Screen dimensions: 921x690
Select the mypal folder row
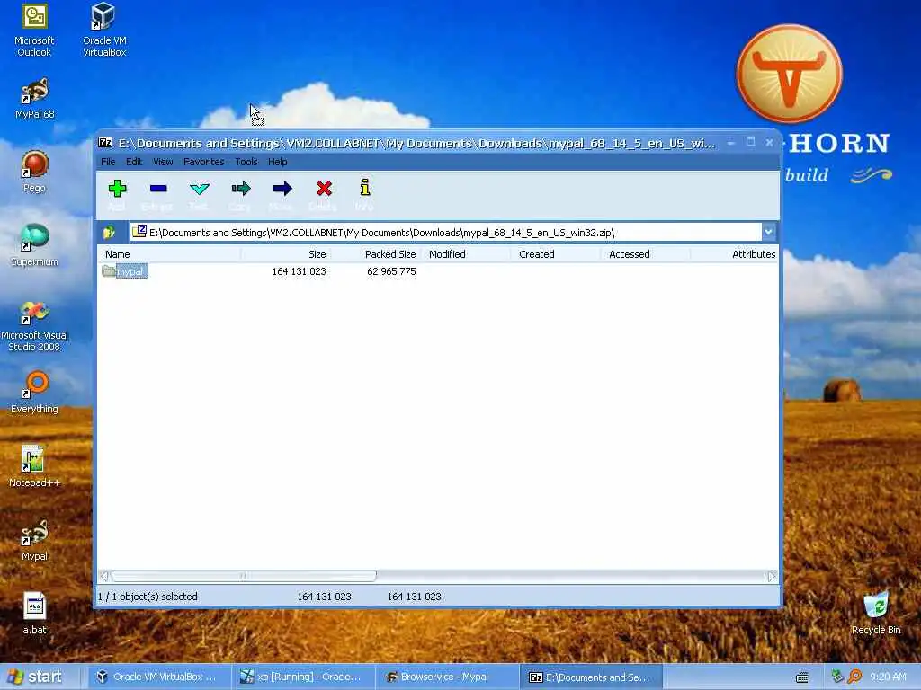coord(124,271)
